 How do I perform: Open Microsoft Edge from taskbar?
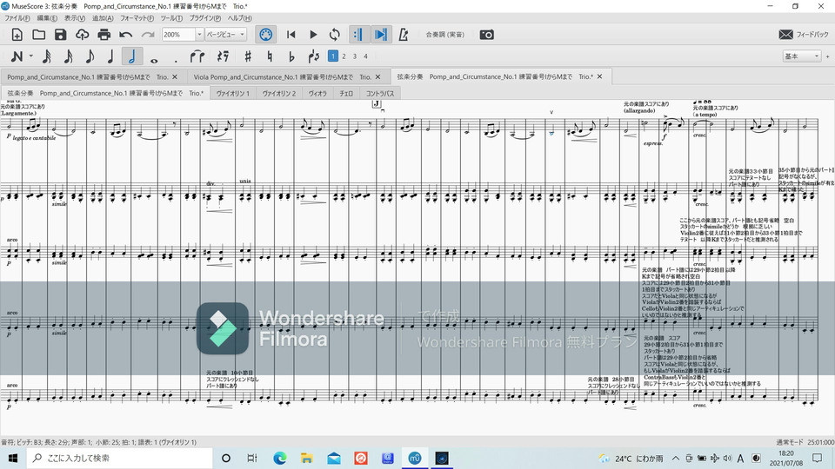click(x=279, y=458)
